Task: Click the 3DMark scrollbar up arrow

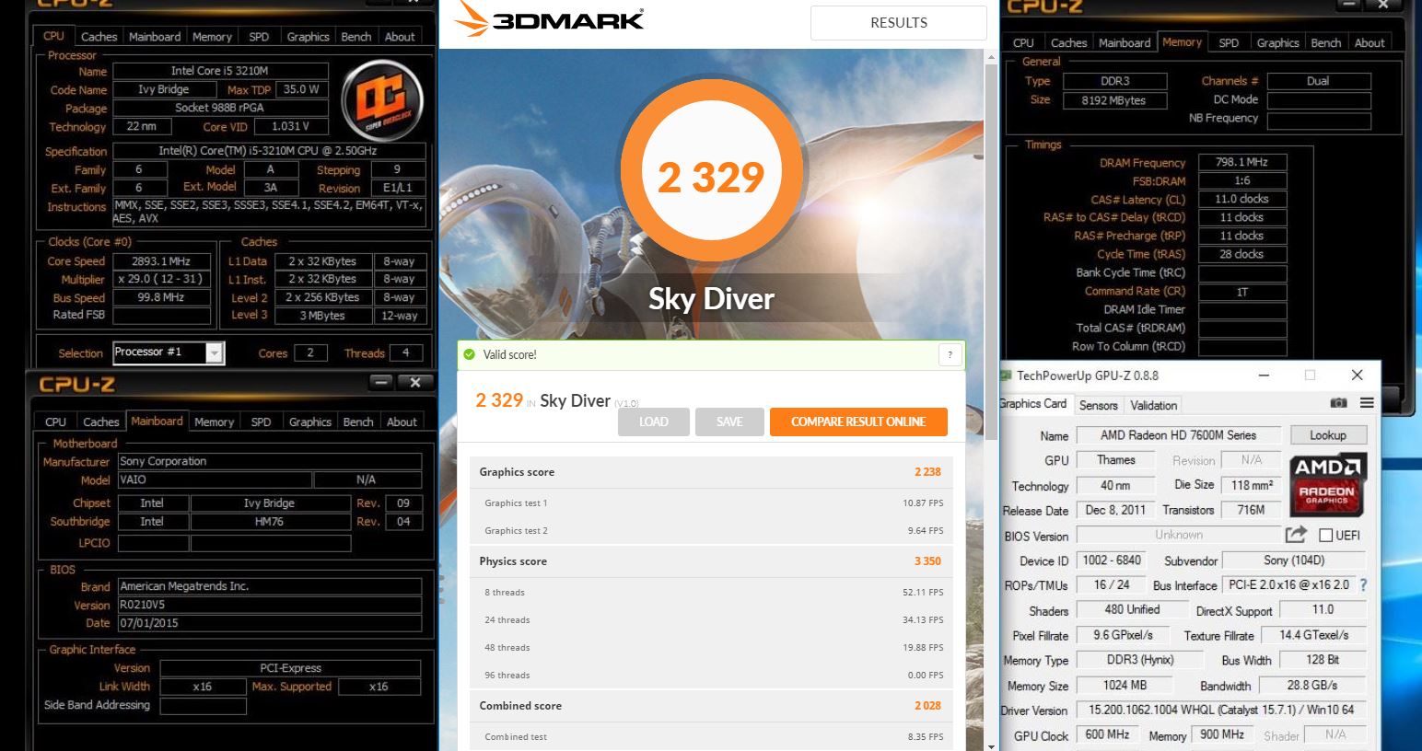Action: [x=991, y=57]
